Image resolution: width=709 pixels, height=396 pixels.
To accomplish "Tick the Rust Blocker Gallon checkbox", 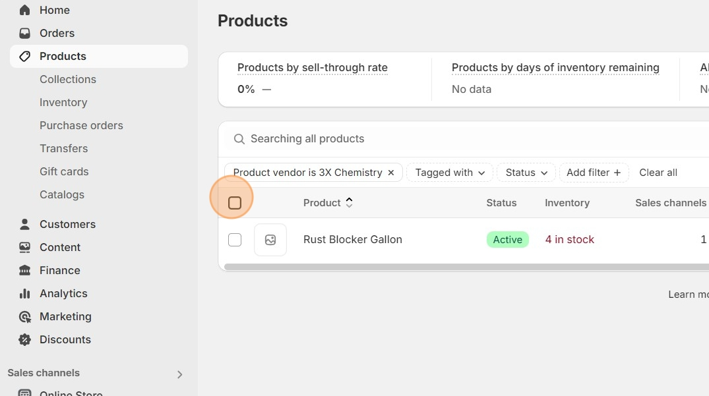I will point(235,240).
